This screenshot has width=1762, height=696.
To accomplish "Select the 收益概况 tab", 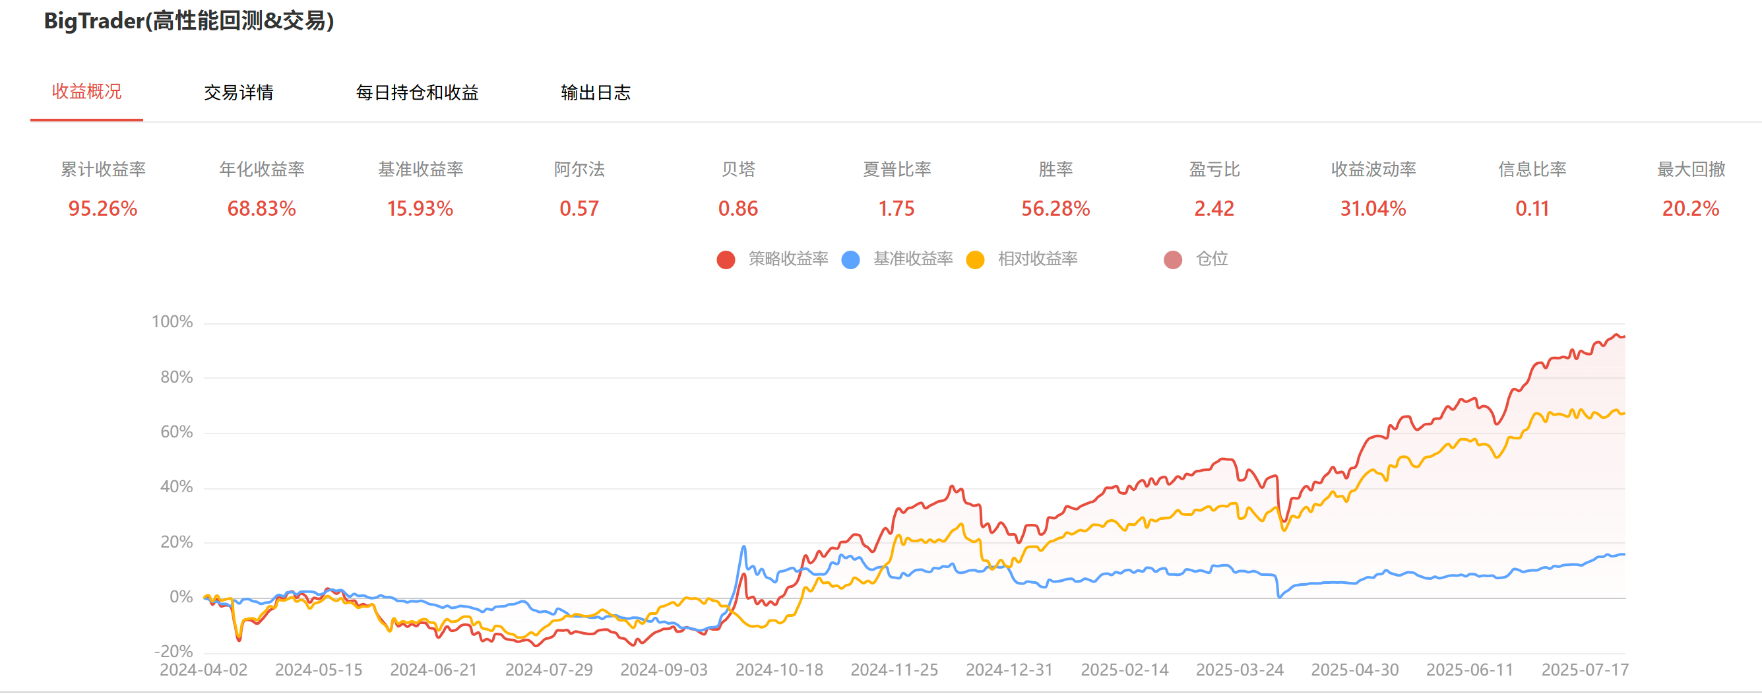I will 87,92.
